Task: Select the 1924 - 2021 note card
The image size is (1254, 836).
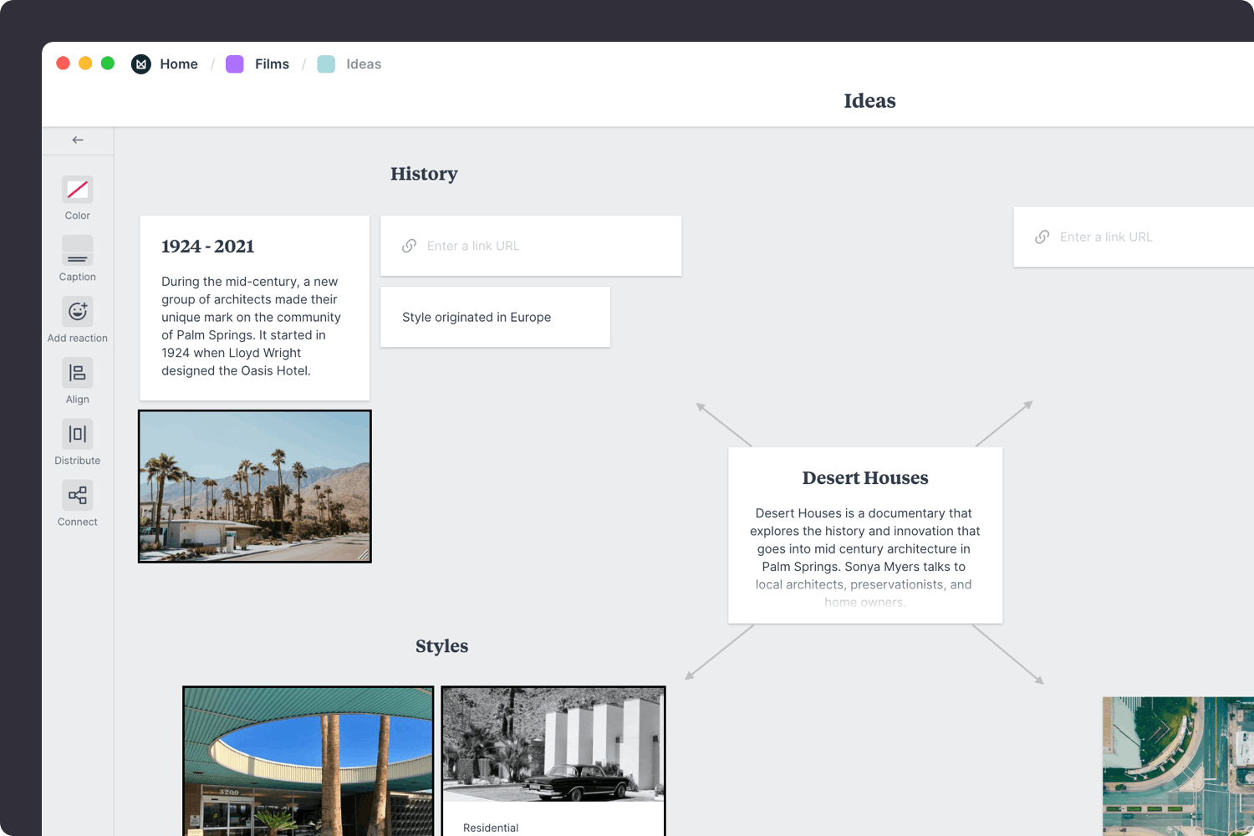Action: tap(254, 308)
